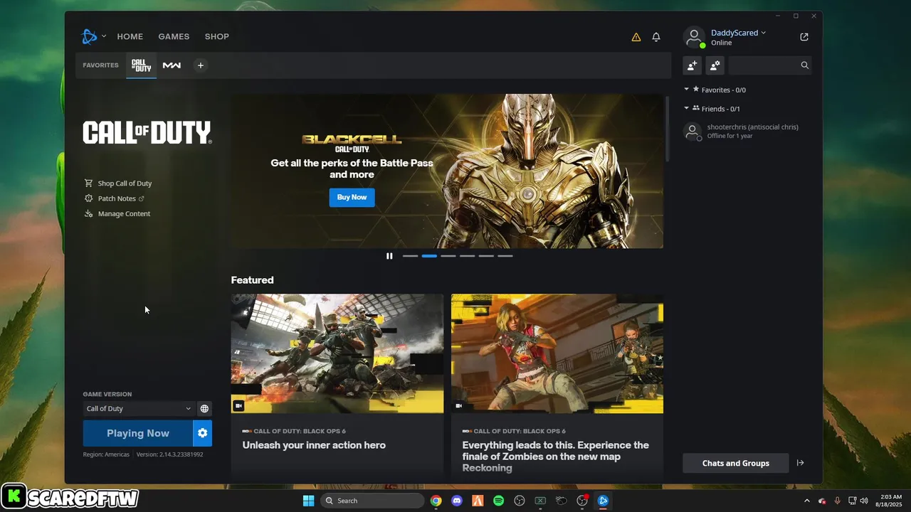Add a game with the plus icon
The width and height of the screenshot is (911, 512).
point(201,65)
